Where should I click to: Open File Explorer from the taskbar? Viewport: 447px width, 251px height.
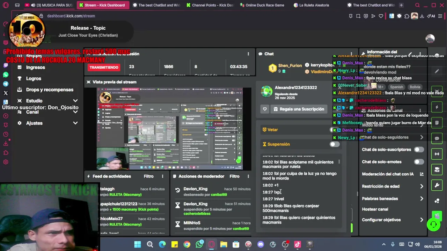click(x=223, y=244)
